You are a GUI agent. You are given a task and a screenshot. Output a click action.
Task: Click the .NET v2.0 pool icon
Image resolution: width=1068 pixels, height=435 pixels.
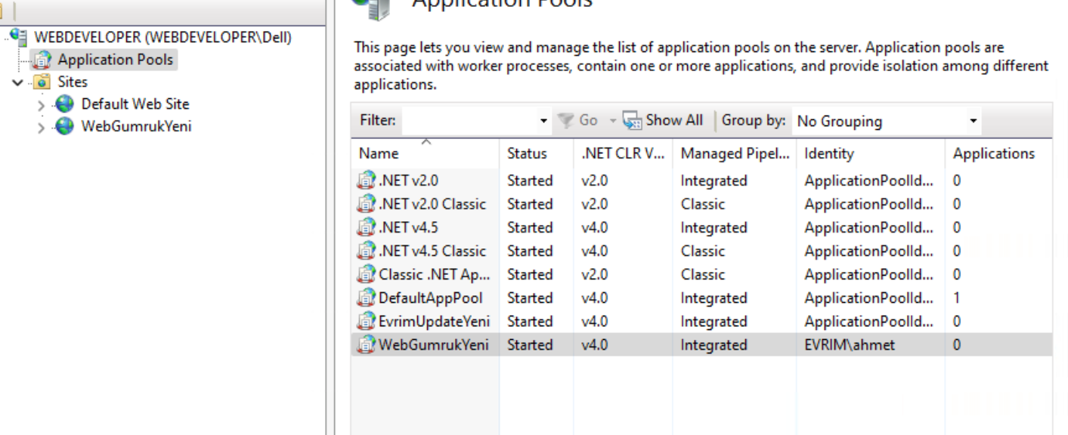pyautogui.click(x=367, y=181)
